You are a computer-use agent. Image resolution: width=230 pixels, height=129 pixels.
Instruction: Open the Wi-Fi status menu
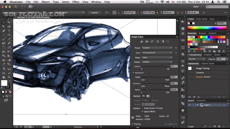coord(162,2)
